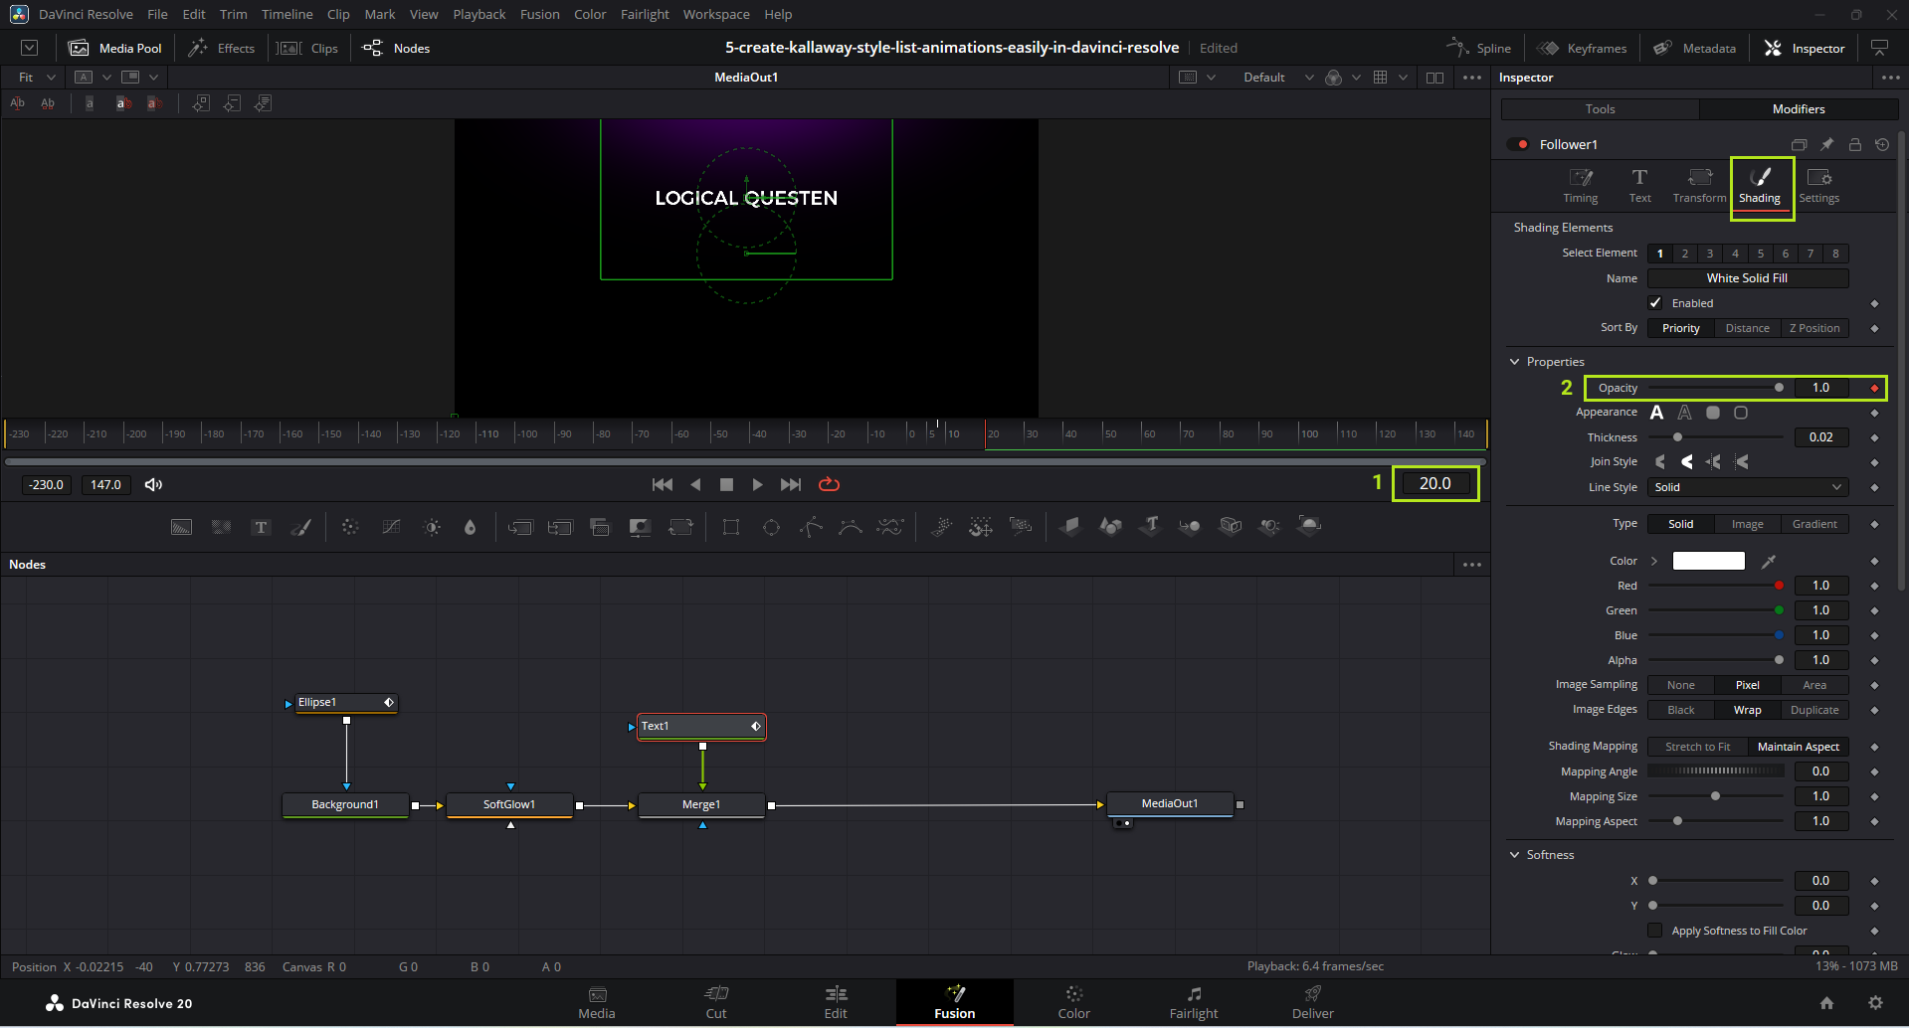Click the color picker eyedropper
Screen dimensions: 1909x1028
(1769, 562)
